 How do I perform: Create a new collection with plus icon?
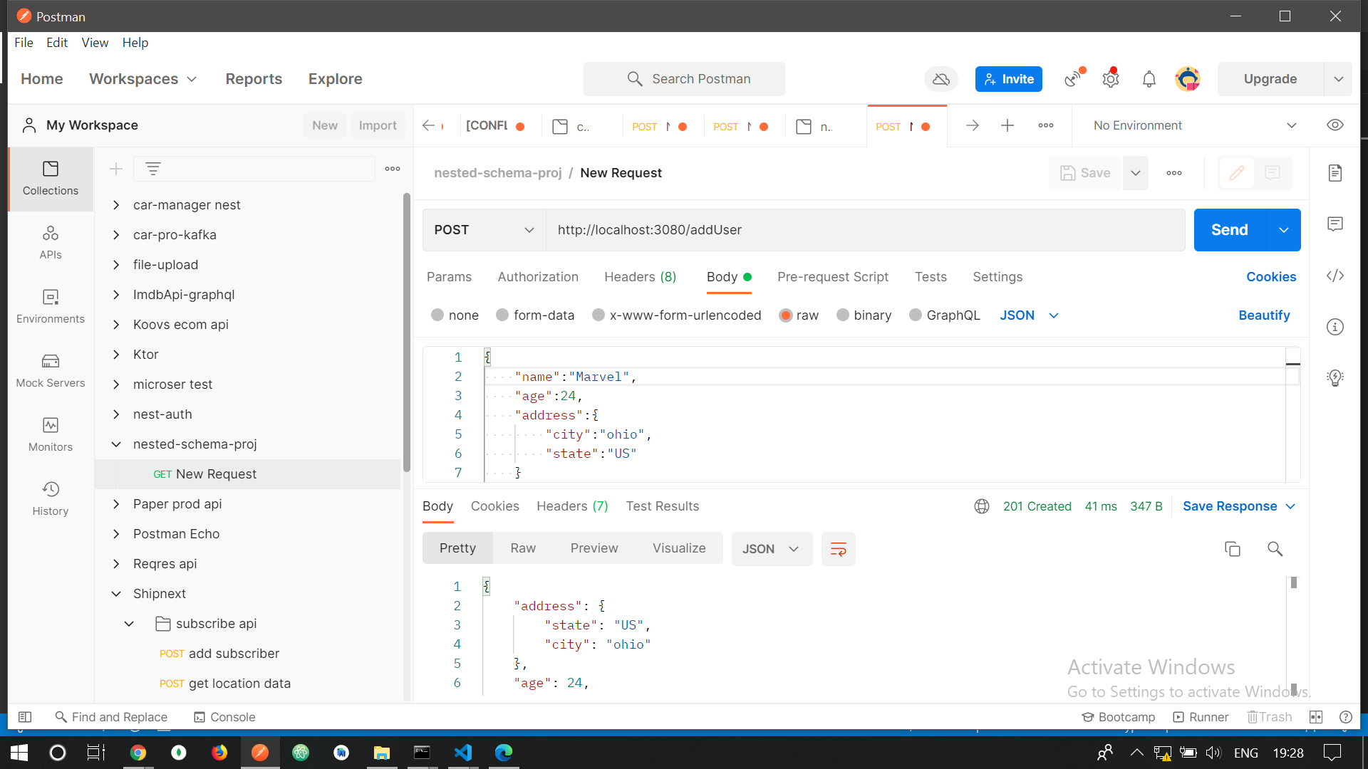(x=116, y=169)
